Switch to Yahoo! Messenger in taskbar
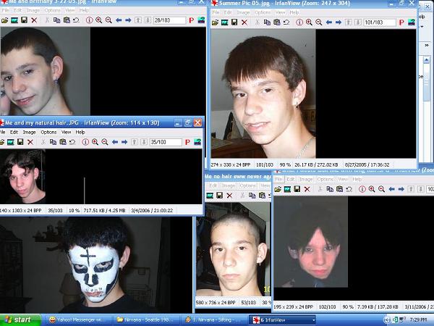Viewport: 434px width, 326px height. pyautogui.click(x=76, y=319)
